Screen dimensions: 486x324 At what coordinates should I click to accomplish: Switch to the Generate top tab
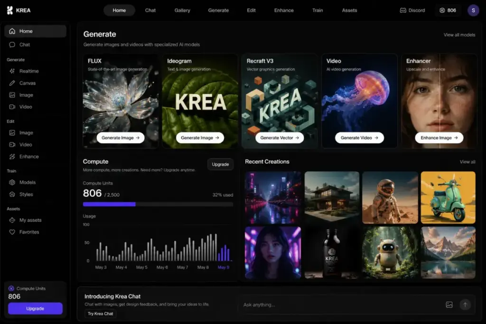[218, 10]
